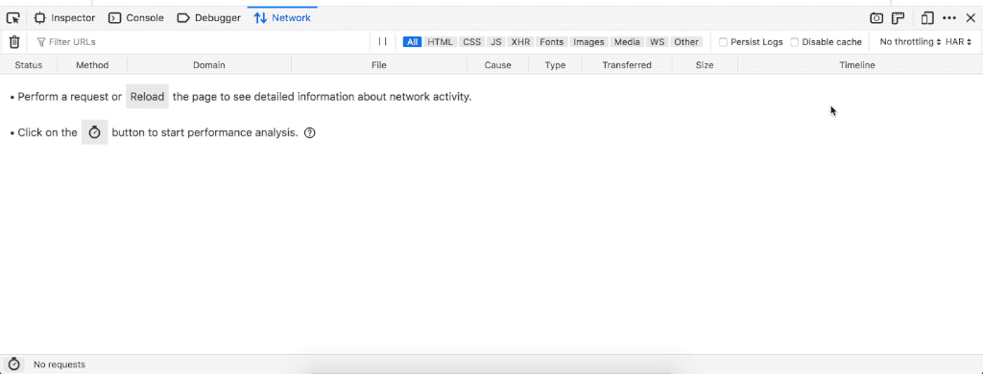This screenshot has height=374, width=983.
Task: Sort by the File column
Action: coord(378,65)
